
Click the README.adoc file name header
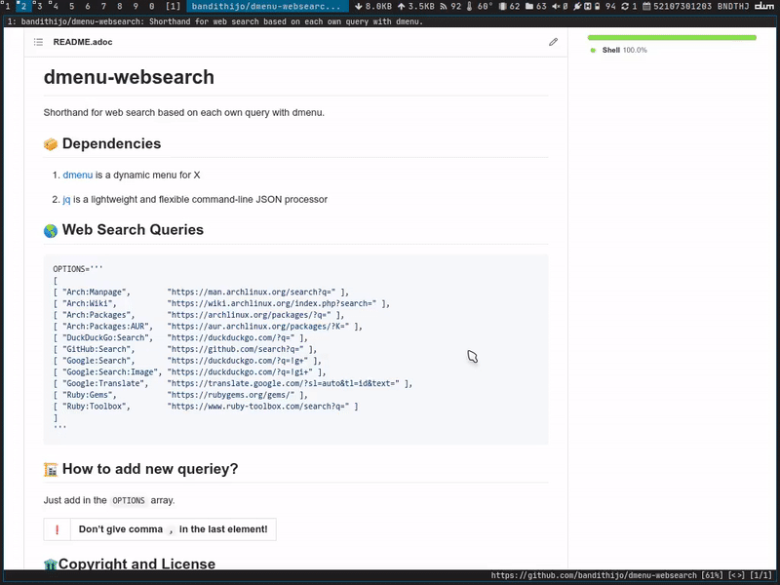coord(83,42)
